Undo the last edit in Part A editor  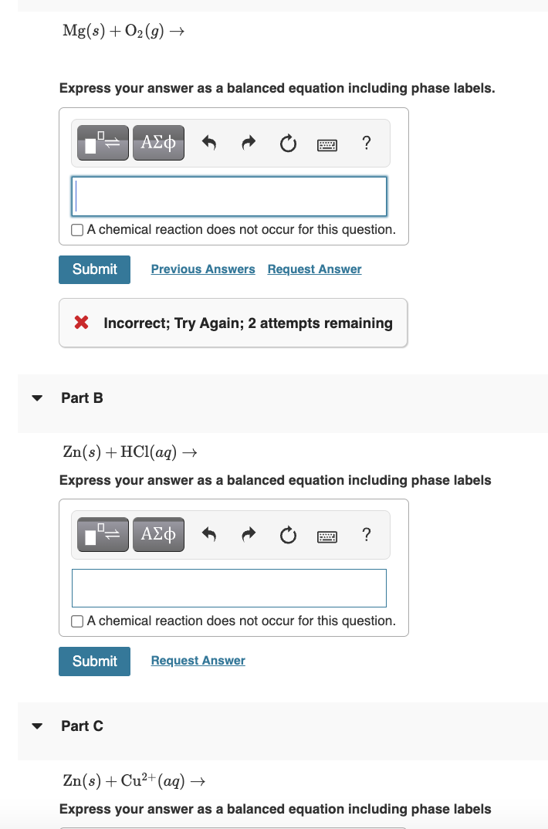[208, 142]
